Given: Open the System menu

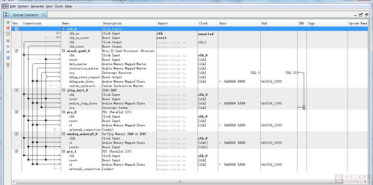Looking at the screenshot, I should 23,6.
